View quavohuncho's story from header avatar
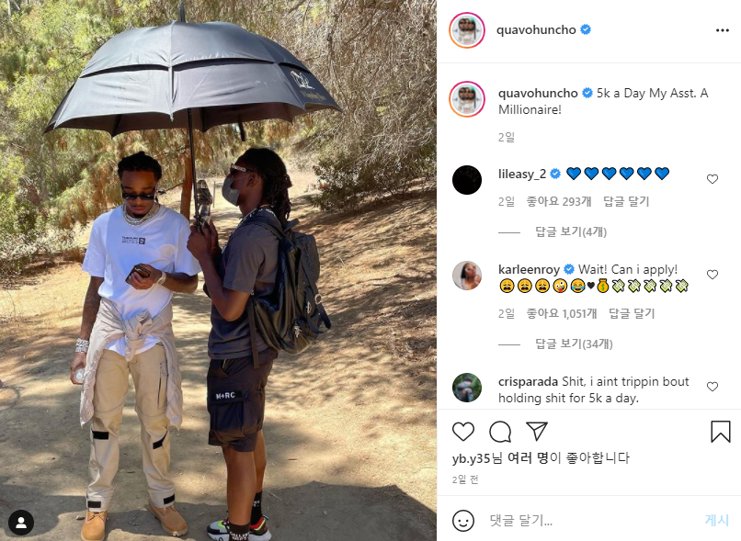741x541 pixels. [467, 30]
